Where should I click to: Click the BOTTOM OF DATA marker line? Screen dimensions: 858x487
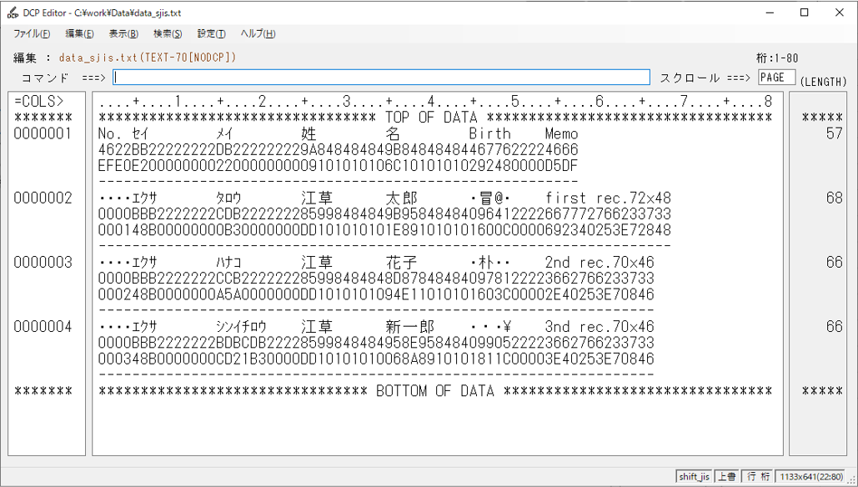point(435,391)
